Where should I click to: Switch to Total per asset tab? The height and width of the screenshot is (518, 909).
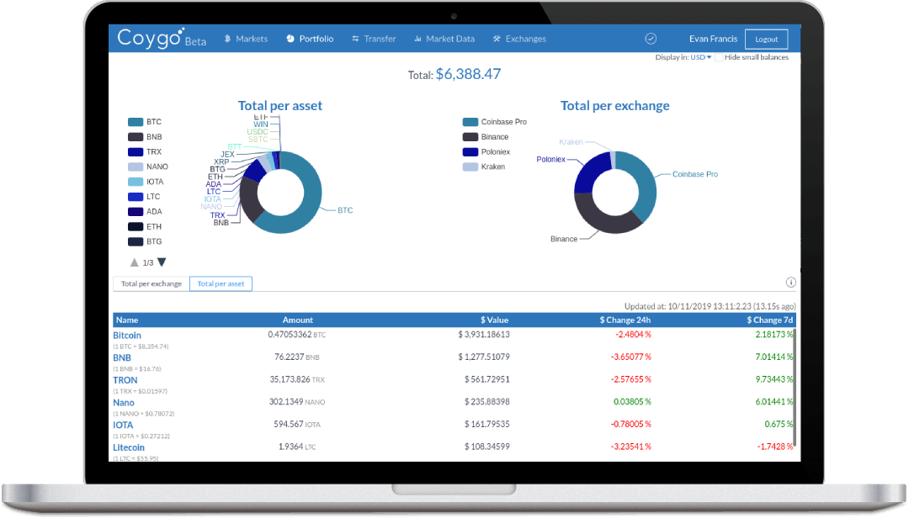coord(221,284)
